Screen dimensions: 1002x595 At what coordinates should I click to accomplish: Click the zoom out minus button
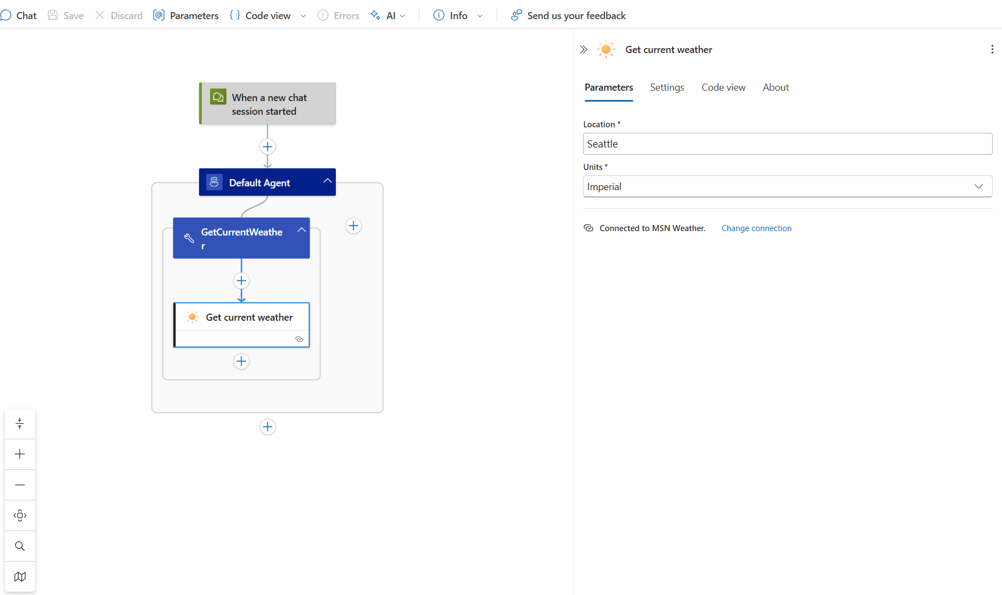(x=20, y=485)
